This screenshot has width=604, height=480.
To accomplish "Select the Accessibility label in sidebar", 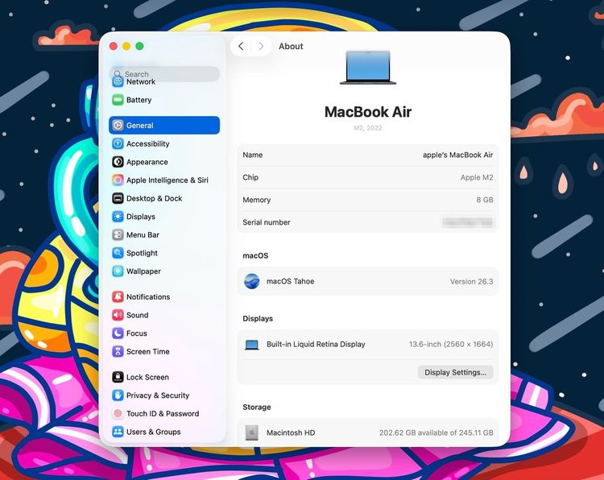I will tap(148, 143).
